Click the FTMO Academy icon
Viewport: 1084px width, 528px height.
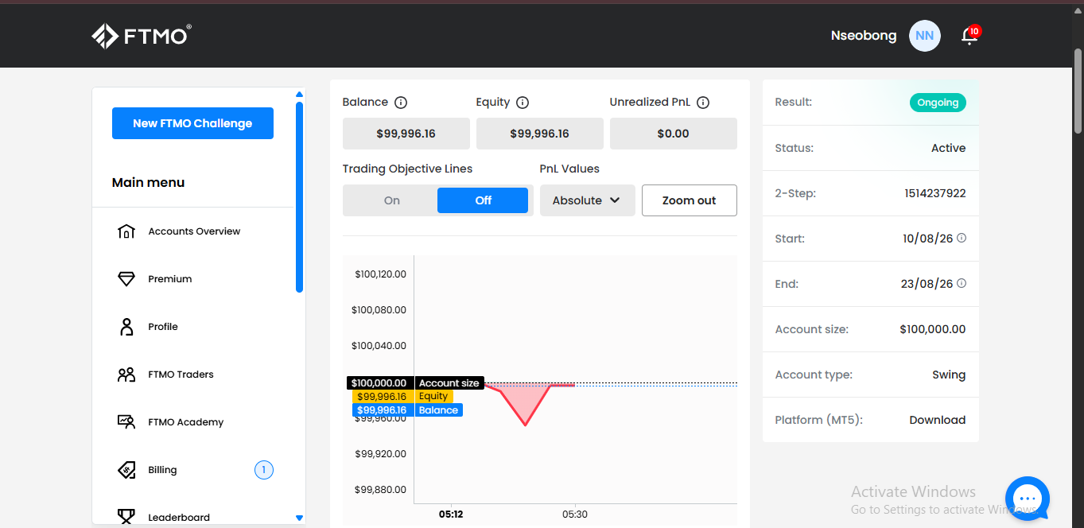(x=126, y=422)
